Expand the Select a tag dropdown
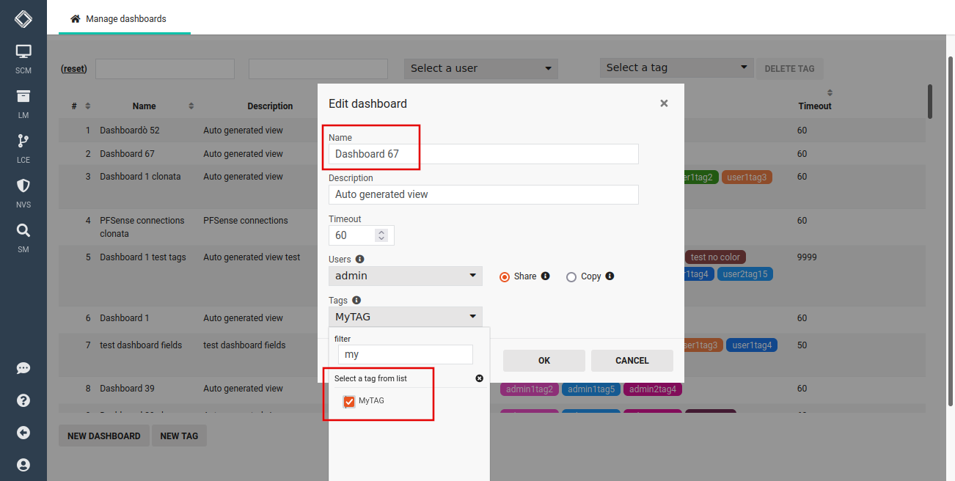 (x=676, y=67)
